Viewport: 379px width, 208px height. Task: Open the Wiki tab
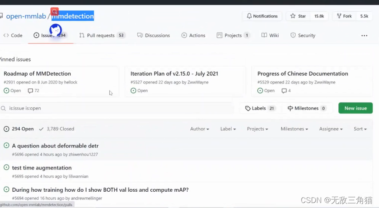270,36
